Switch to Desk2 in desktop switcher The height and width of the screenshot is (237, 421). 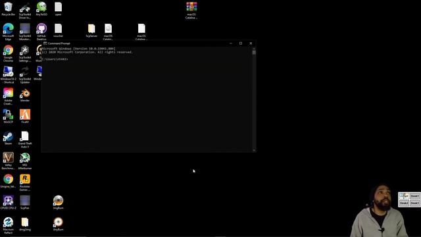(x=404, y=203)
